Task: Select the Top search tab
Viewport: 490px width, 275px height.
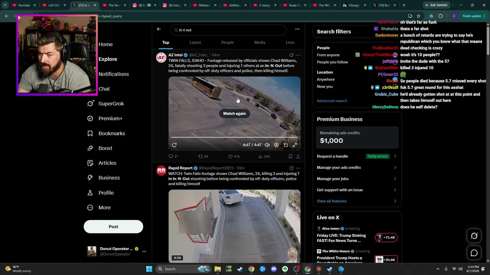Action: pyautogui.click(x=166, y=42)
